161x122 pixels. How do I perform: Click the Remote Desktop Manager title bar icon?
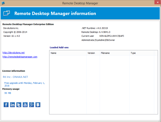point(3,3)
